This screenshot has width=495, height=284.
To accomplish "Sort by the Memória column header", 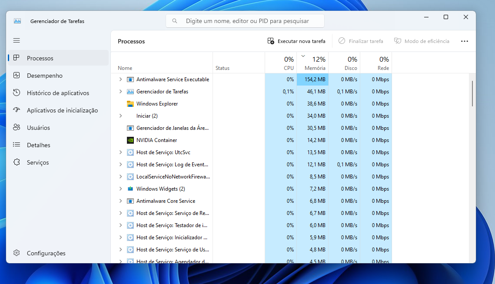I will coord(312,63).
